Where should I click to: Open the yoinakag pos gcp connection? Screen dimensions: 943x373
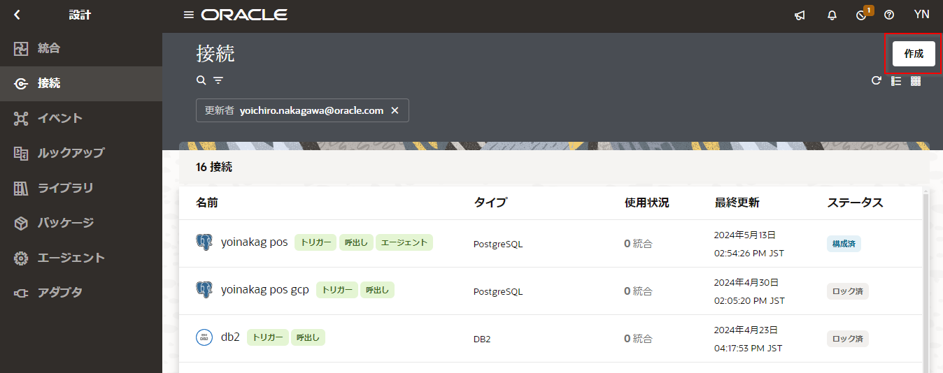click(264, 290)
